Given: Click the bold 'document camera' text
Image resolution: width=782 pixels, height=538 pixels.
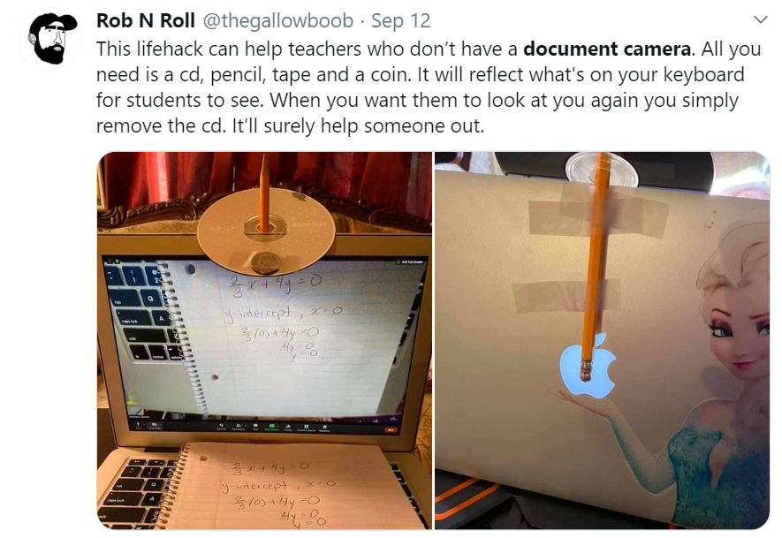Looking at the screenshot, I should coord(607,49).
